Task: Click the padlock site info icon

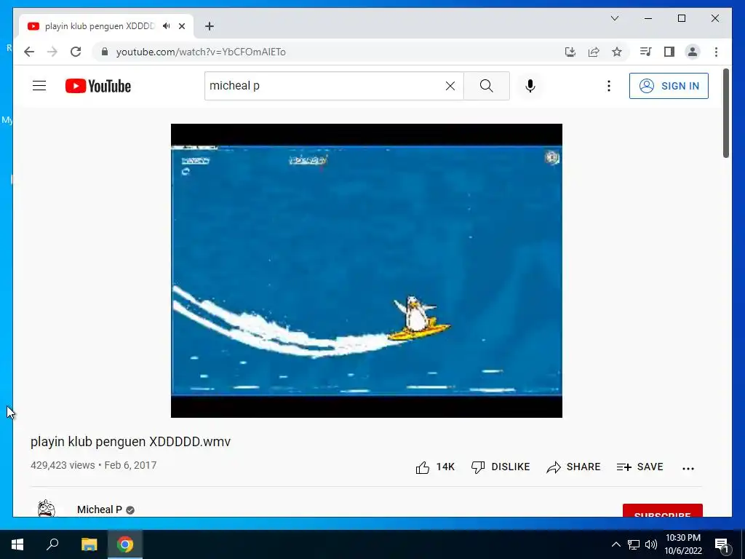Action: 105,52
